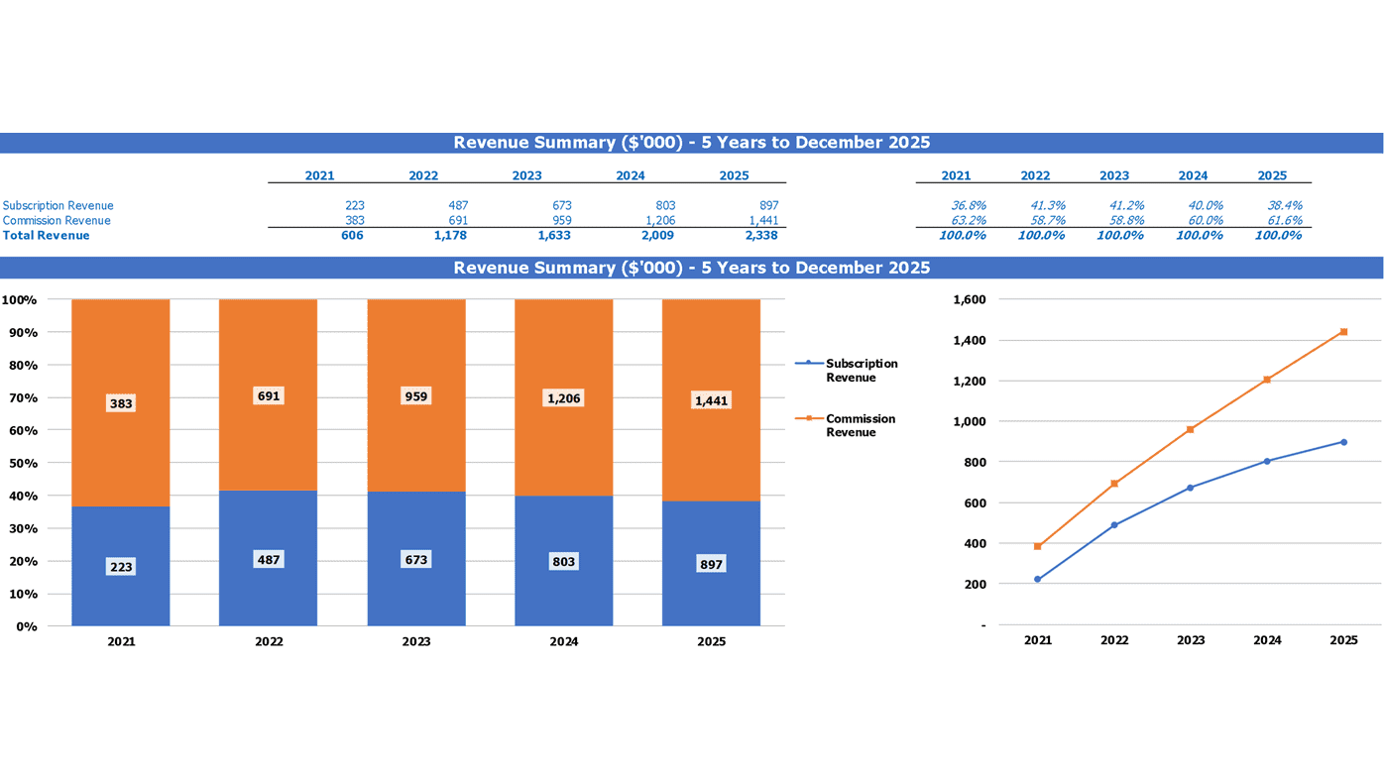Image resolution: width=1384 pixels, height=779 pixels.
Task: Select percentage cell 41.3%
Action: 1047,205
